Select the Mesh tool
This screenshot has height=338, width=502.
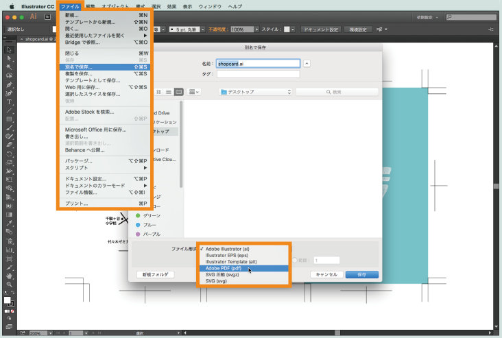click(x=9, y=206)
